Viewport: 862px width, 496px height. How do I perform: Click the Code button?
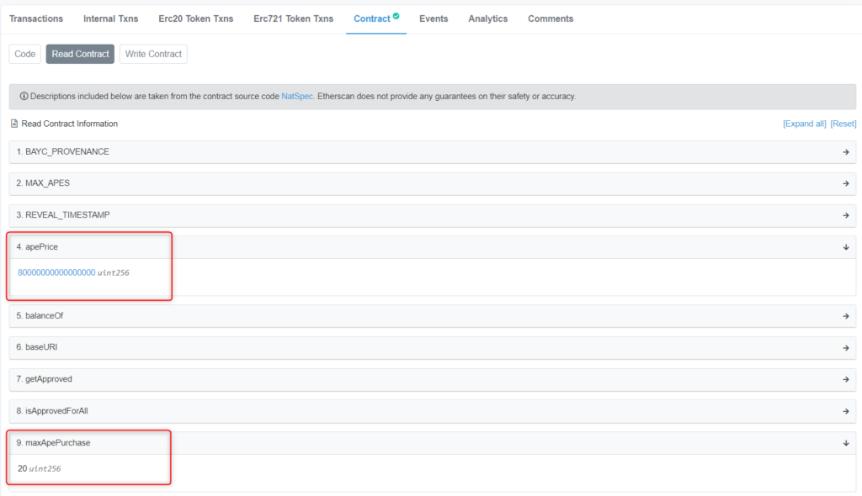point(25,54)
